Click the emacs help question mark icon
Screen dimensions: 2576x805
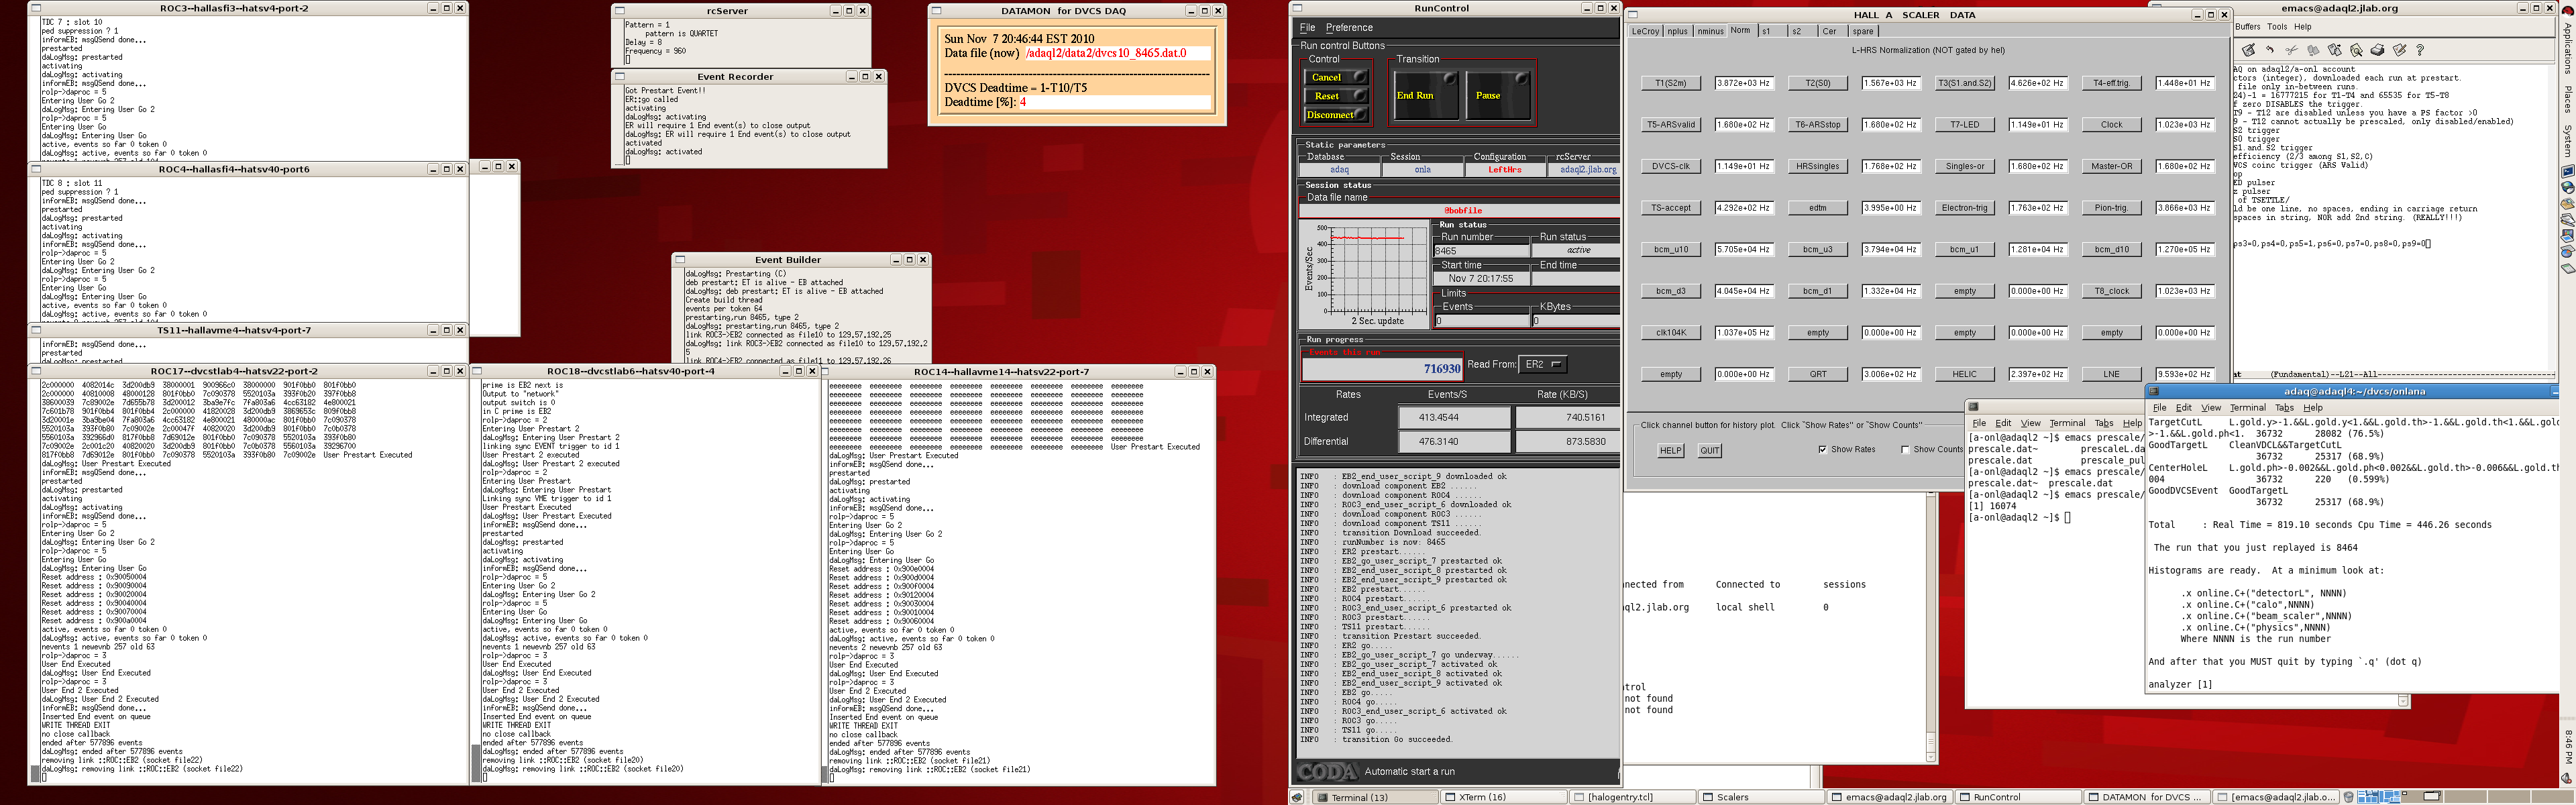(2419, 50)
